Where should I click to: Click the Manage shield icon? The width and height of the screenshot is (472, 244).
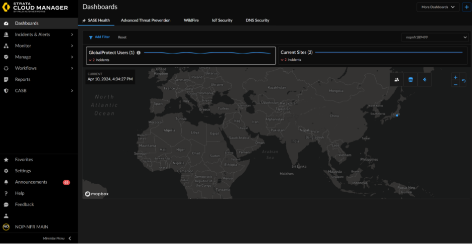[6, 57]
